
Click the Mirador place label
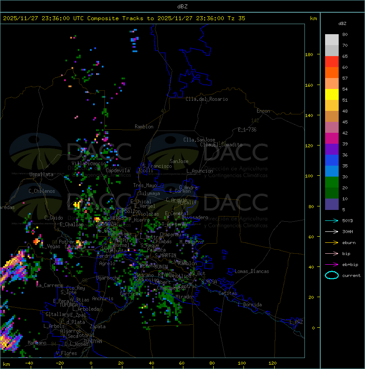(x=185, y=297)
